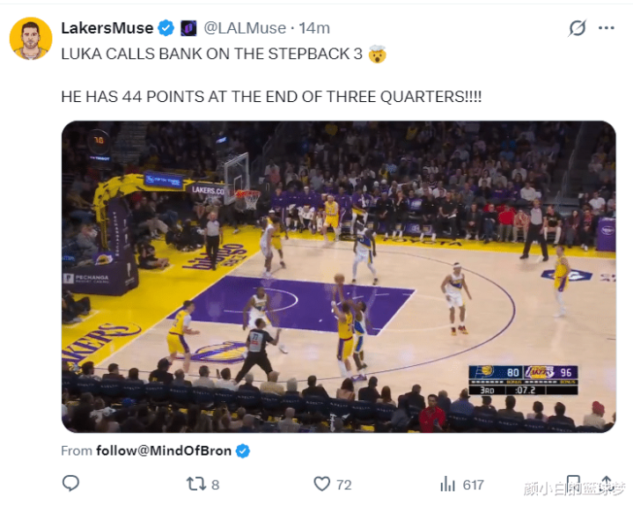Repost this tweet via the retweet icon
The width and height of the screenshot is (633, 505).
[195, 484]
